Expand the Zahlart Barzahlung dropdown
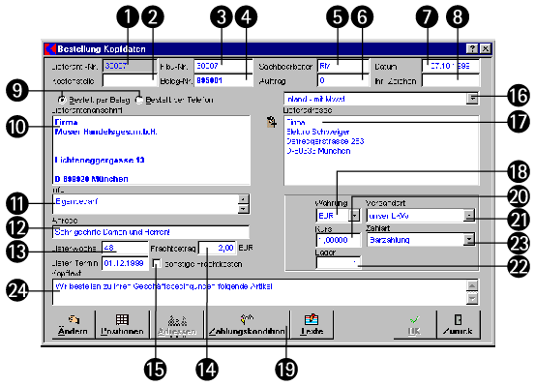The height and width of the screenshot is (386, 535). point(469,240)
